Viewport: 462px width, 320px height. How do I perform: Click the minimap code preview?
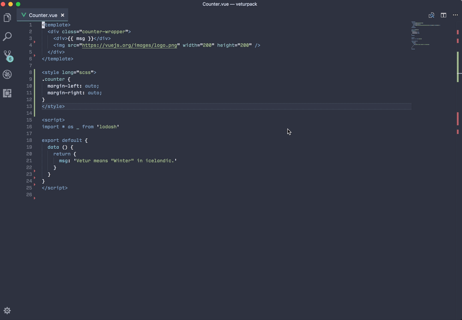pos(426,35)
